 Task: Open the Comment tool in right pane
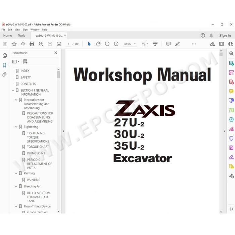point(231,91)
